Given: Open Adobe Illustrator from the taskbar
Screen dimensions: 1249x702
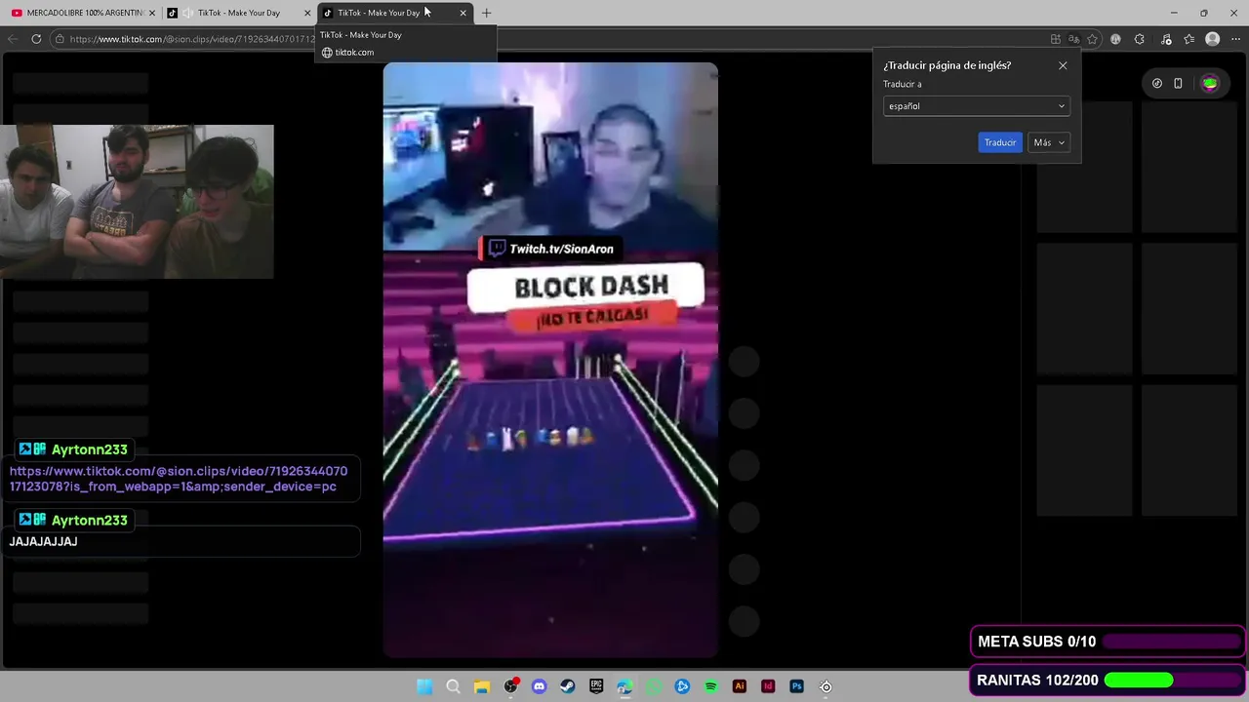Looking at the screenshot, I should (x=740, y=686).
